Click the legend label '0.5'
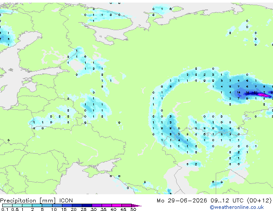 [x=15, y=209]
